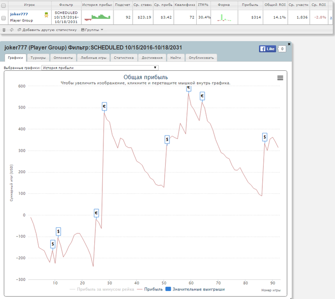This screenshot has width=335, height=299.
Task: Click the Форма mini chart thumbnail
Action: point(224,18)
